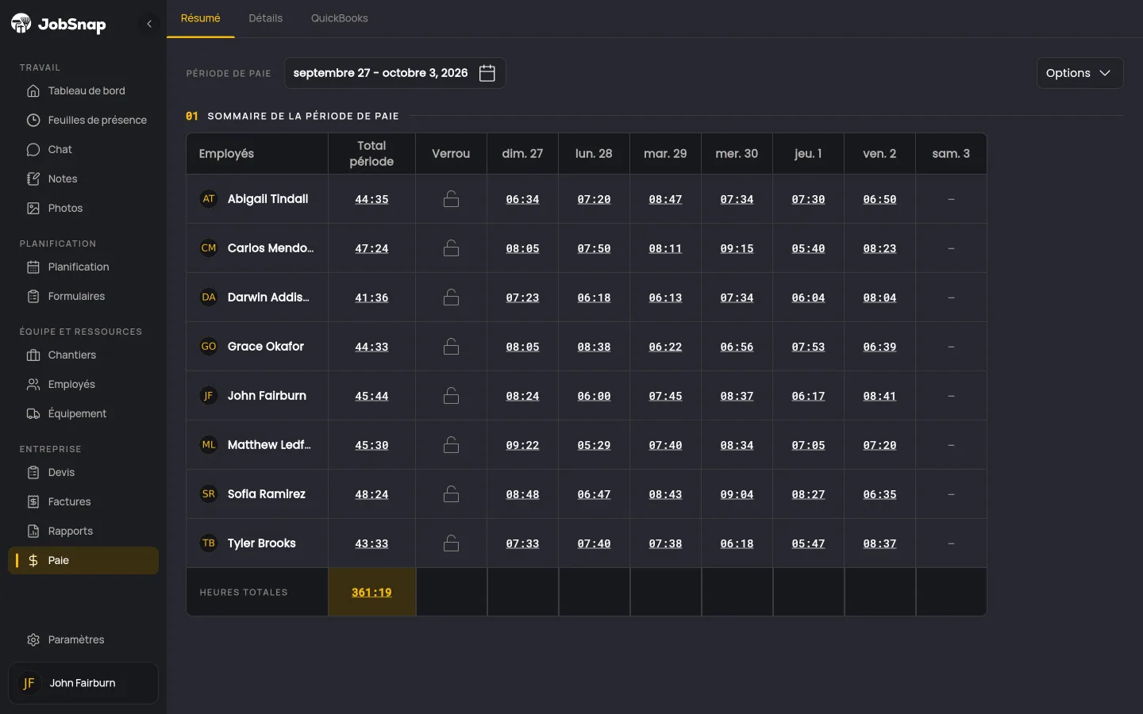Open Photos in the sidebar
This screenshot has height=714, width=1143.
pyautogui.click(x=83, y=208)
